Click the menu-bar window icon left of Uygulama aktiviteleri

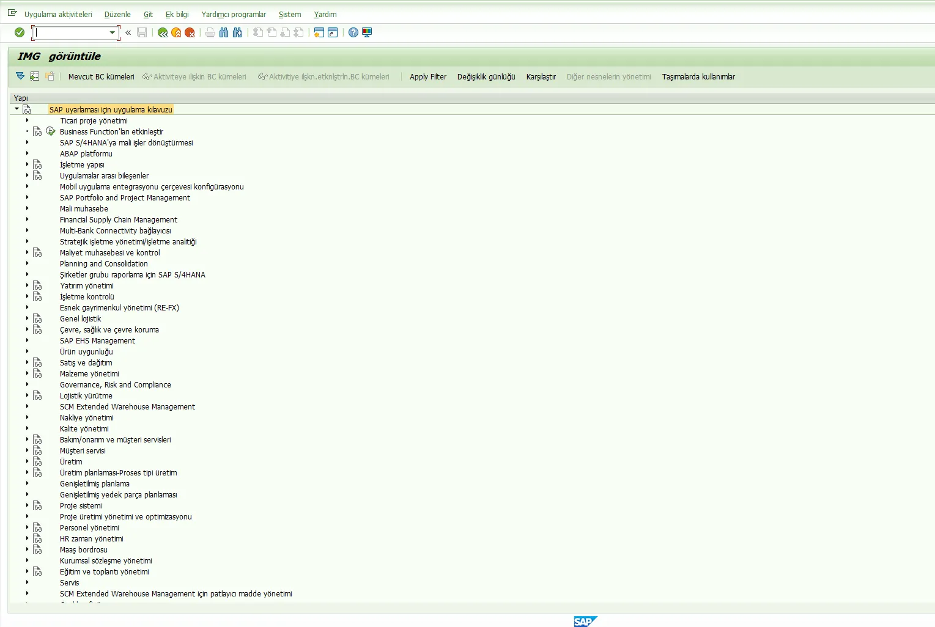click(x=12, y=13)
